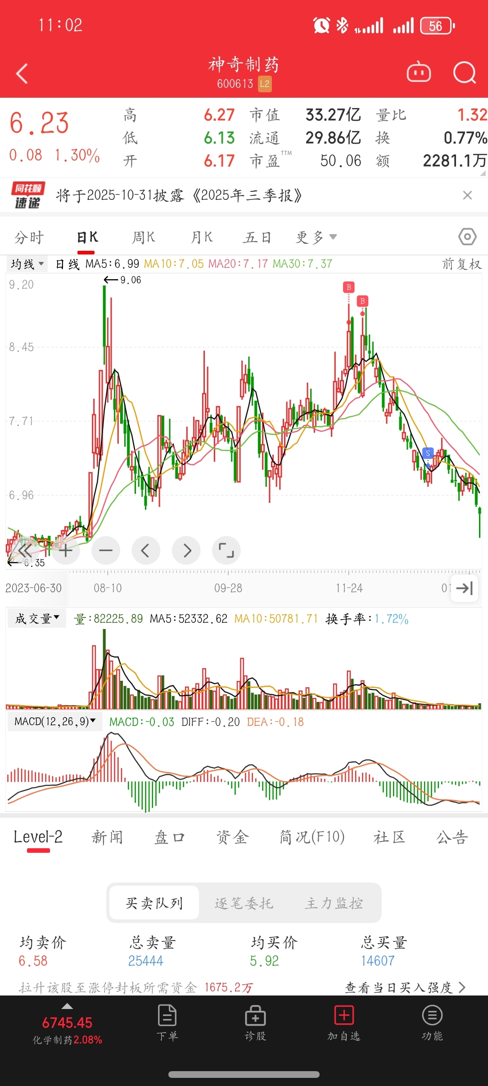Tap the second red B buy marker

362,301
